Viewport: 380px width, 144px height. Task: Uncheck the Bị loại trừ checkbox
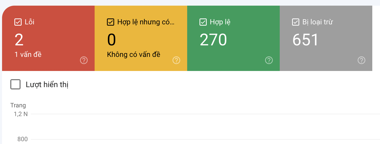pyautogui.click(x=296, y=22)
